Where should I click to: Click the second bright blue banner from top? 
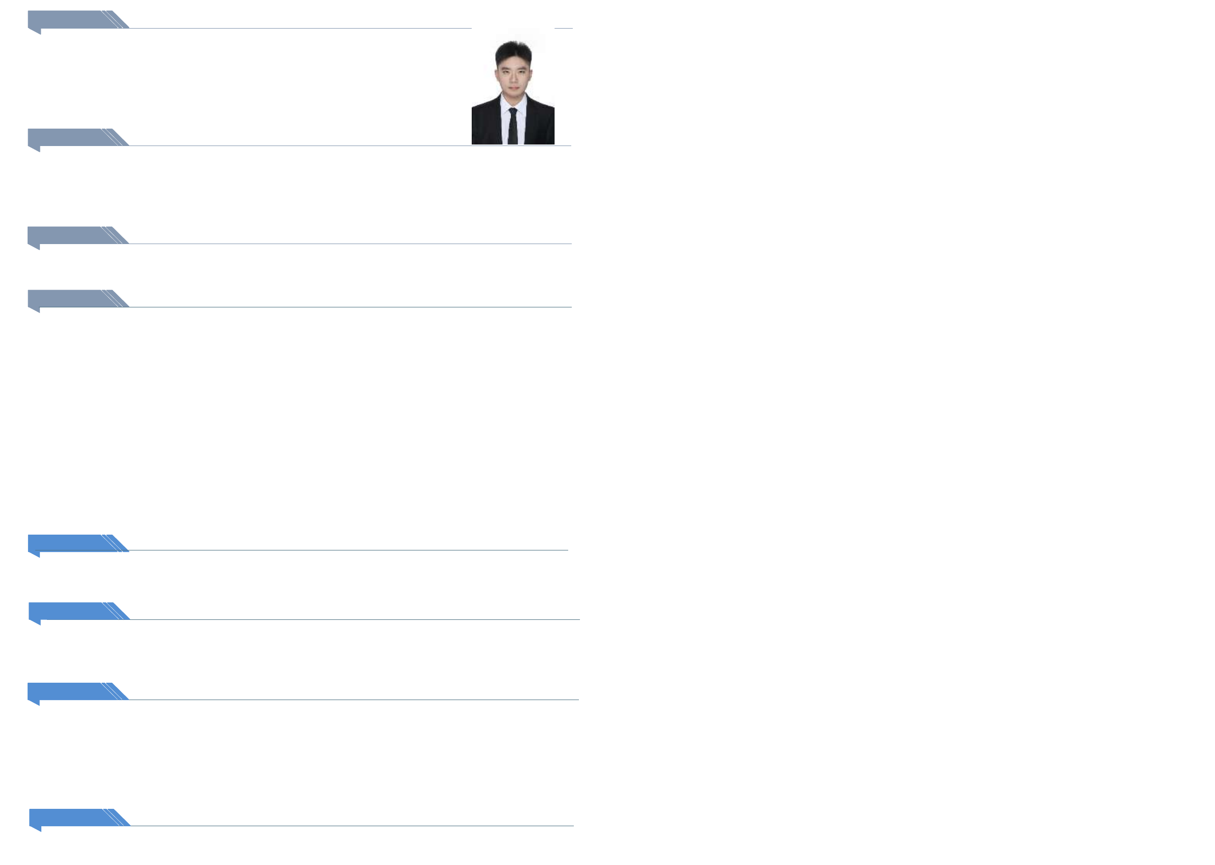[x=69, y=611]
